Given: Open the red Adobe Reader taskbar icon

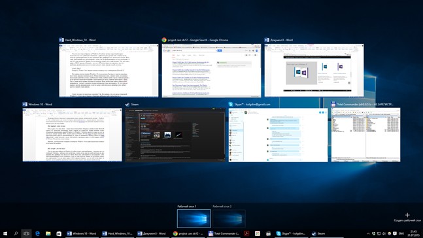Looking at the screenshot, I should [x=246, y=233].
